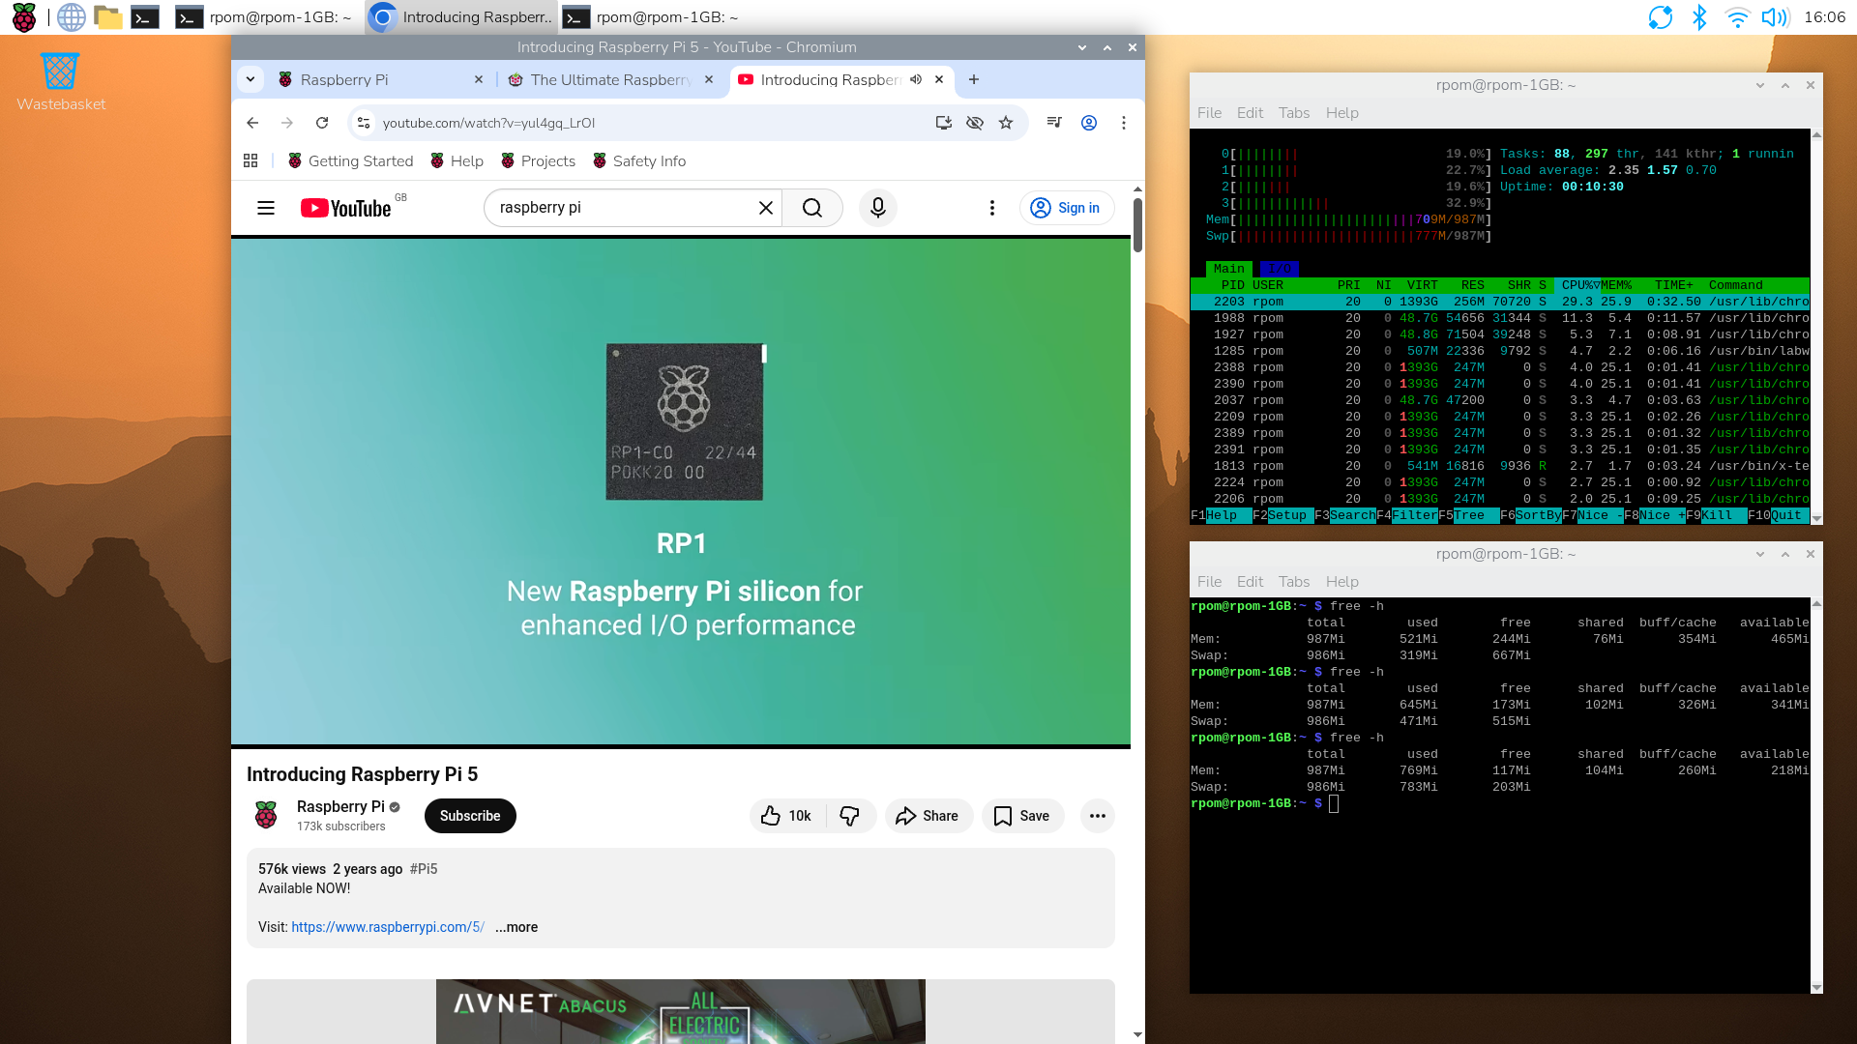This screenshot has height=1044, width=1857.
Task: Open YouTube voice search microphone
Action: pyautogui.click(x=877, y=208)
